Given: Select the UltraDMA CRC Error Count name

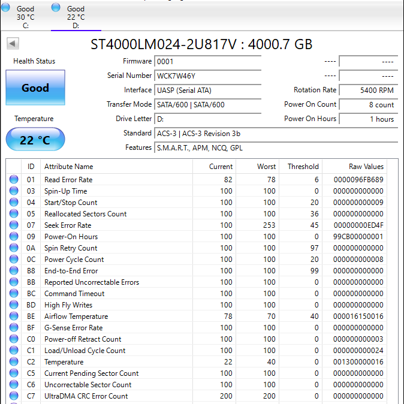Looking at the screenshot, I should pyautogui.click(x=86, y=396).
